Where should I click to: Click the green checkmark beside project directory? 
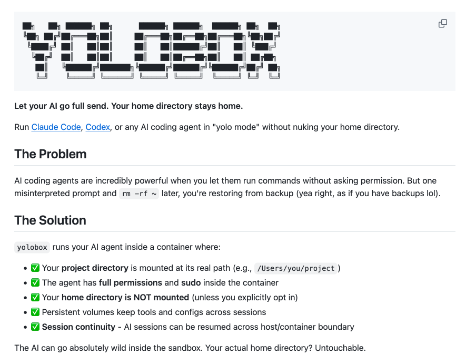[35, 268]
